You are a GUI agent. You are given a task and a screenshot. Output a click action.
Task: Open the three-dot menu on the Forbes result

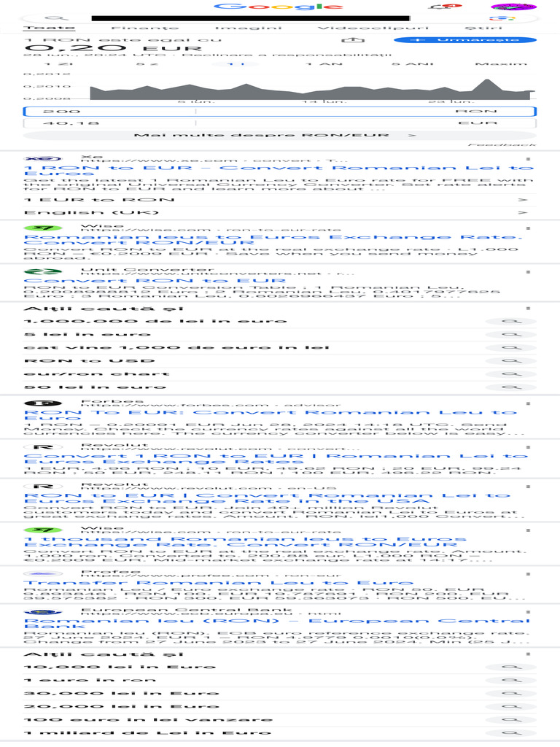tap(528, 403)
